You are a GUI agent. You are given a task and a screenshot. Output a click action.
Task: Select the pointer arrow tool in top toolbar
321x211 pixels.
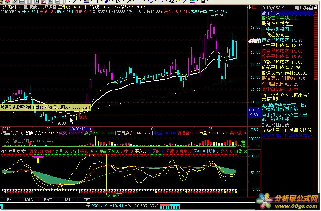point(69,1)
